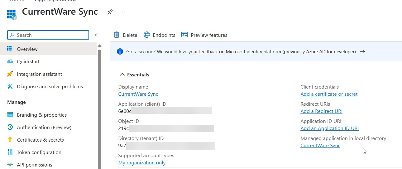Collapse the sidebar with double chevron
Image resolution: width=402 pixels, height=169 pixels.
[96, 35]
